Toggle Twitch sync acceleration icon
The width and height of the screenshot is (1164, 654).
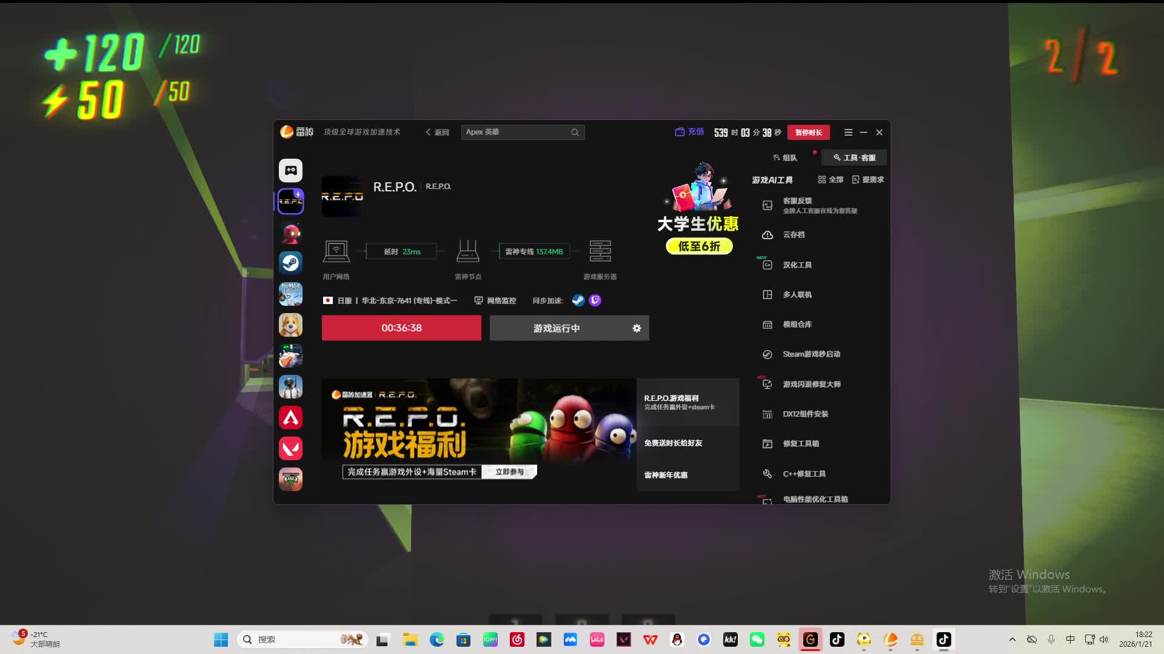click(x=595, y=300)
